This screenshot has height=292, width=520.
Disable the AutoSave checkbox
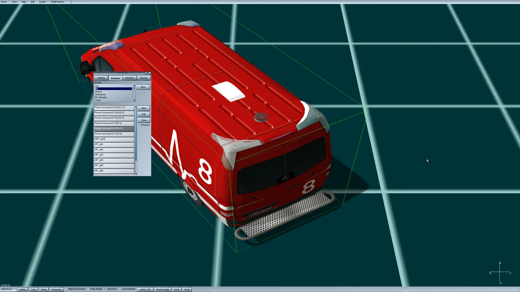105,289
